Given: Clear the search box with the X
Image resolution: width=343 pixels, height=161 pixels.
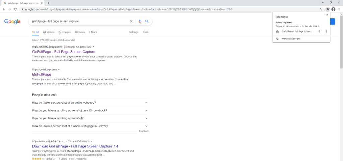Looking at the screenshot, I should [x=131, y=21].
